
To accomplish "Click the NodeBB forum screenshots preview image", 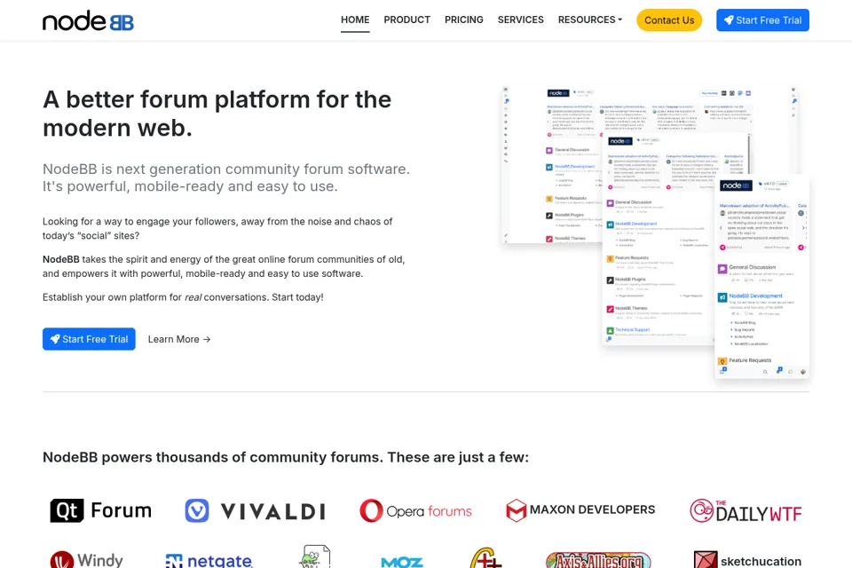I will pyautogui.click(x=656, y=232).
